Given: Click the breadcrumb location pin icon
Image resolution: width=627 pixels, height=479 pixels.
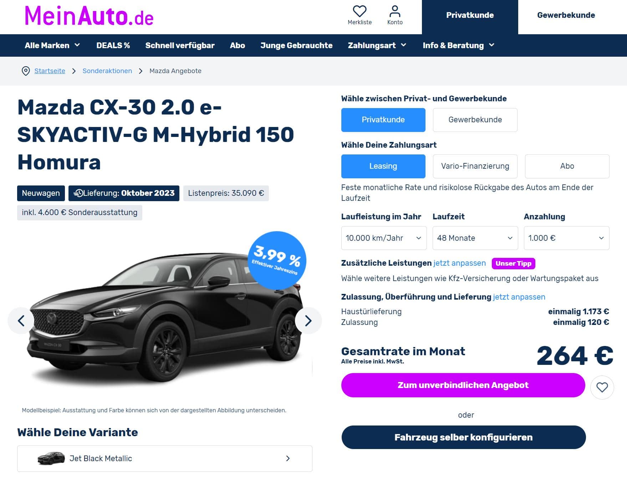Looking at the screenshot, I should tap(26, 71).
